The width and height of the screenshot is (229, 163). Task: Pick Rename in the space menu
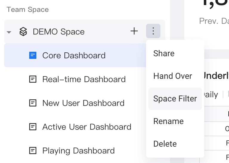[x=168, y=121]
